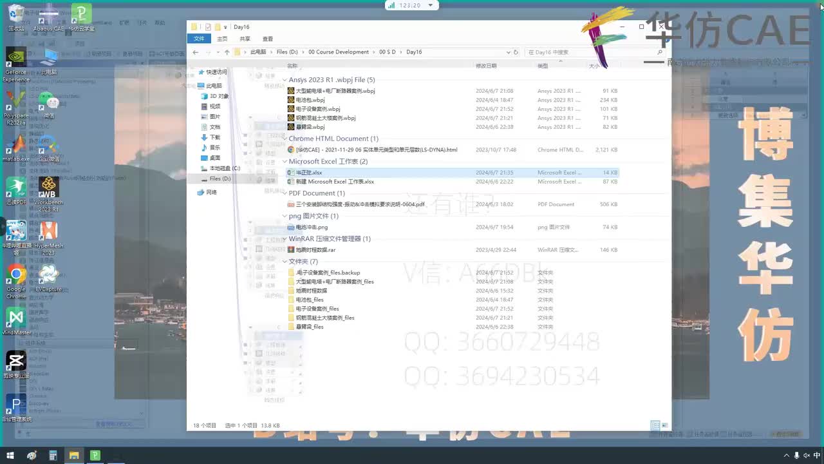
Task: Refresh the Day16 folder view
Action: pyautogui.click(x=516, y=52)
